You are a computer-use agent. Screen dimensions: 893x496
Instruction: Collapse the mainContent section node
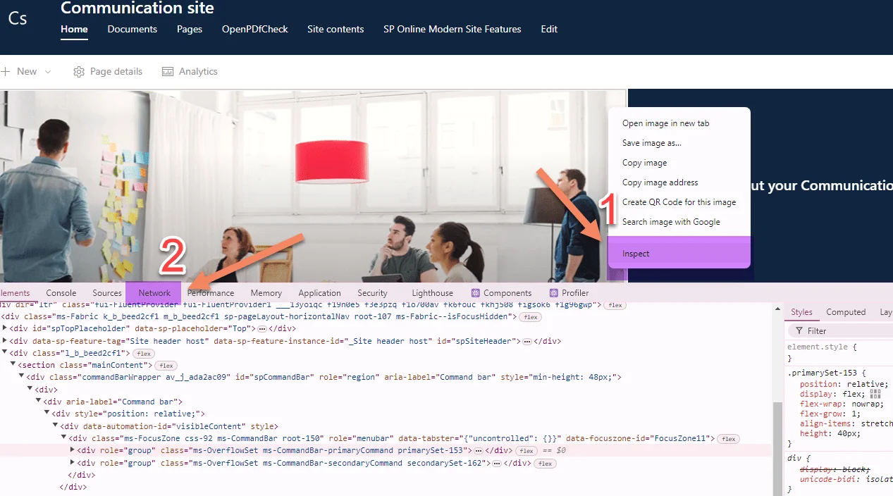click(x=13, y=365)
